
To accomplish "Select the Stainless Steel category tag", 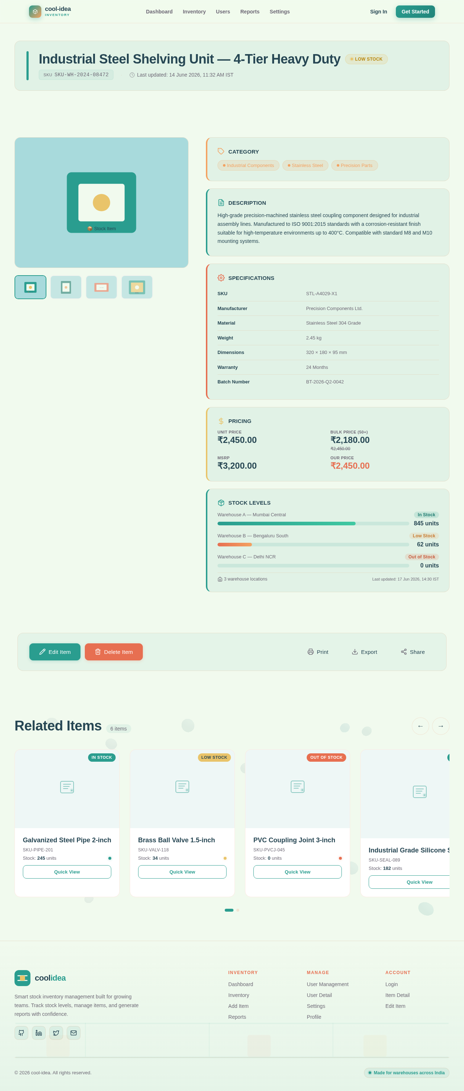I will coord(305,165).
